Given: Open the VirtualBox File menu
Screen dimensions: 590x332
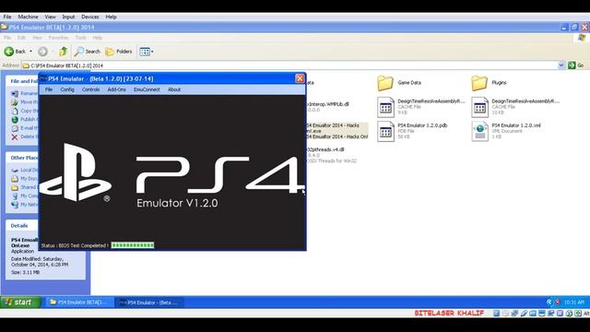Looking at the screenshot, I should 7,17.
